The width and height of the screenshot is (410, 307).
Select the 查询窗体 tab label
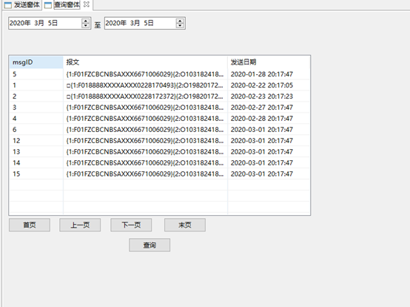67,4
